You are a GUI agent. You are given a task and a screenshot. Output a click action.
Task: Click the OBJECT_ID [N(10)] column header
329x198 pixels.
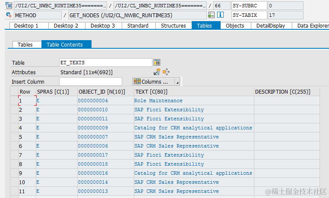point(106,92)
